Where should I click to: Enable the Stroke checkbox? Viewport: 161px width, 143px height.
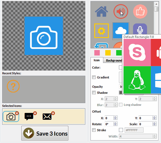pyautogui.click(x=94, y=130)
